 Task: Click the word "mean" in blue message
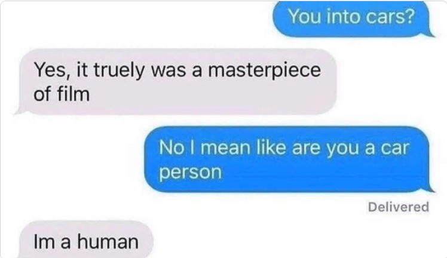pyautogui.click(x=225, y=148)
